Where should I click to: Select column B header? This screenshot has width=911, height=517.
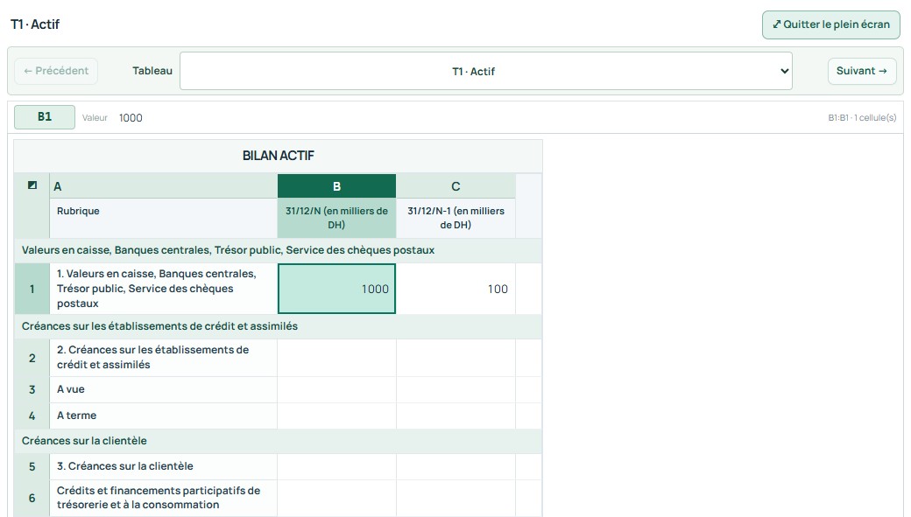point(336,186)
